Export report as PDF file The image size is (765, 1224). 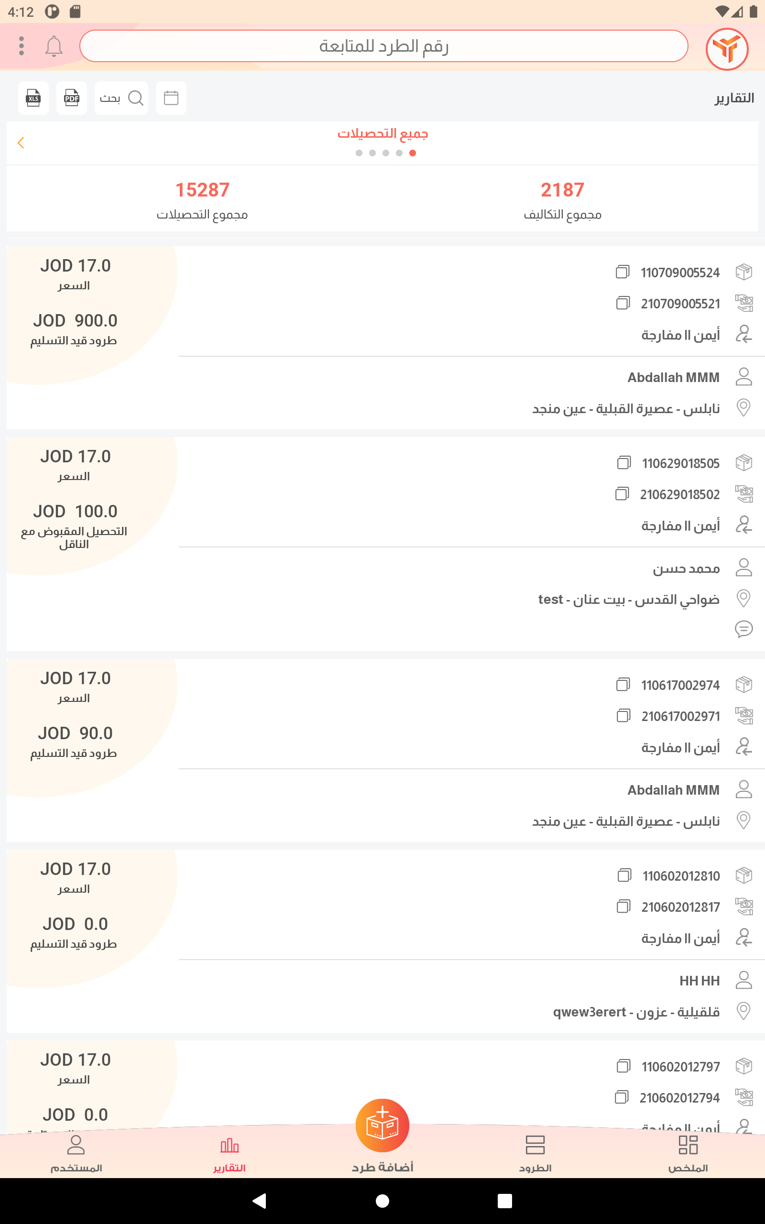tap(71, 98)
